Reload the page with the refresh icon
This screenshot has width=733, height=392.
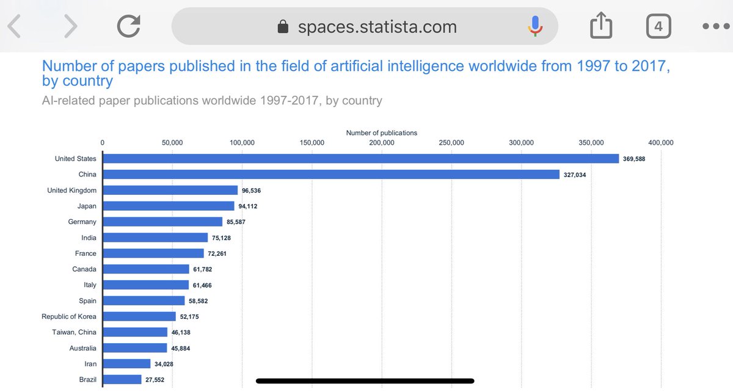coord(129,26)
